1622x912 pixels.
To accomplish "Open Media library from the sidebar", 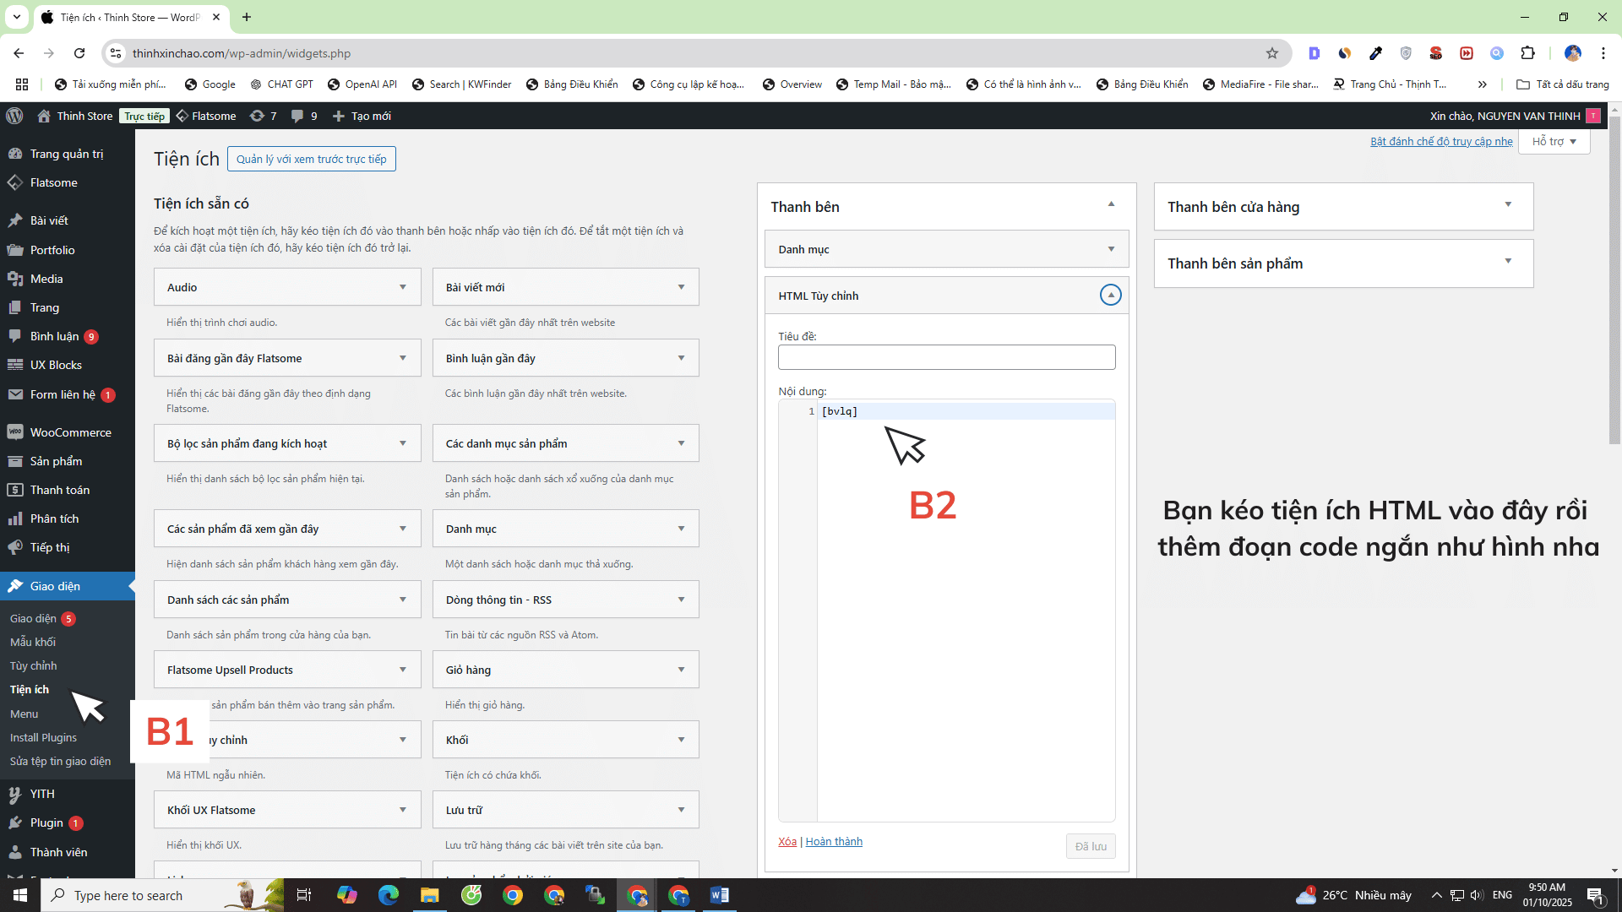I will (x=46, y=279).
